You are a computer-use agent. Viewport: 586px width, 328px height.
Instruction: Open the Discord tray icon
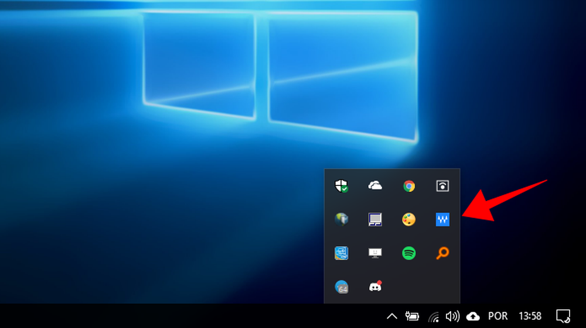pyautogui.click(x=375, y=286)
